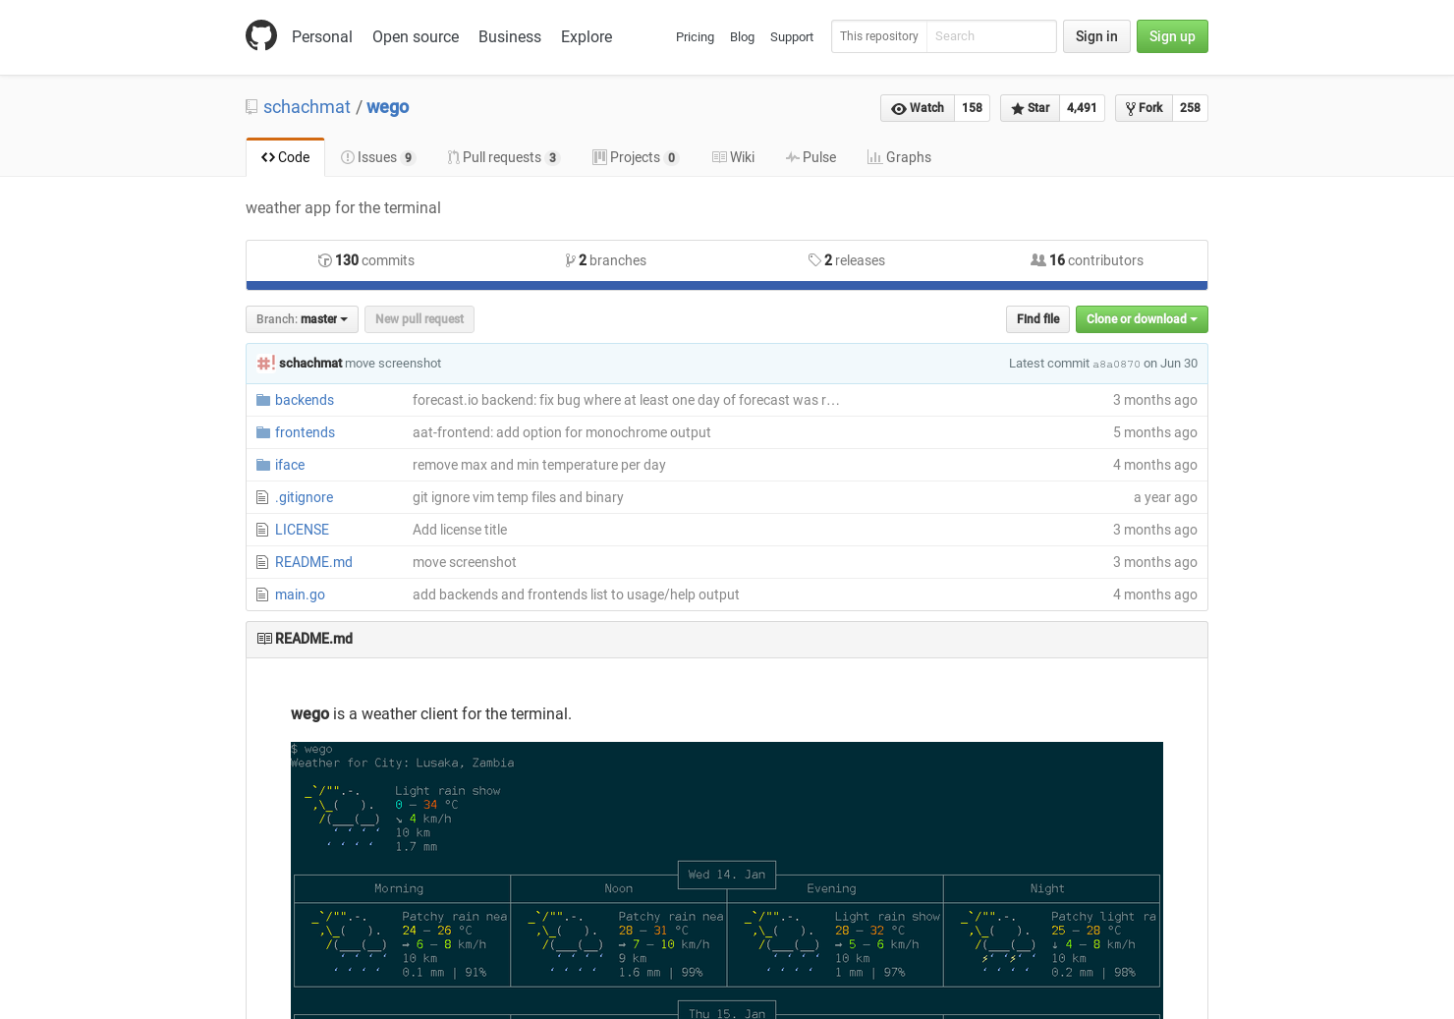Open the wego terminal screenshot image
Image resolution: width=1454 pixels, height=1019 pixels.
point(727,880)
